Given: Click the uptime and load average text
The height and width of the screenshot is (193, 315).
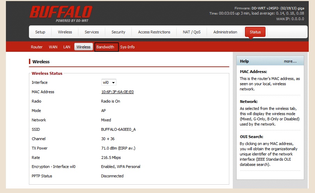Looking at the screenshot, I should [256, 14].
